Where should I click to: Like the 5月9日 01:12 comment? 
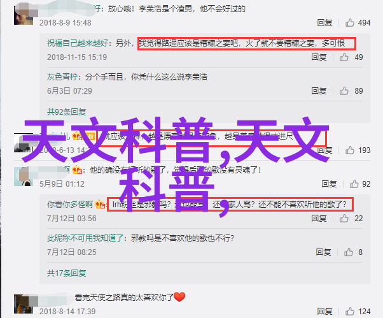point(354,184)
